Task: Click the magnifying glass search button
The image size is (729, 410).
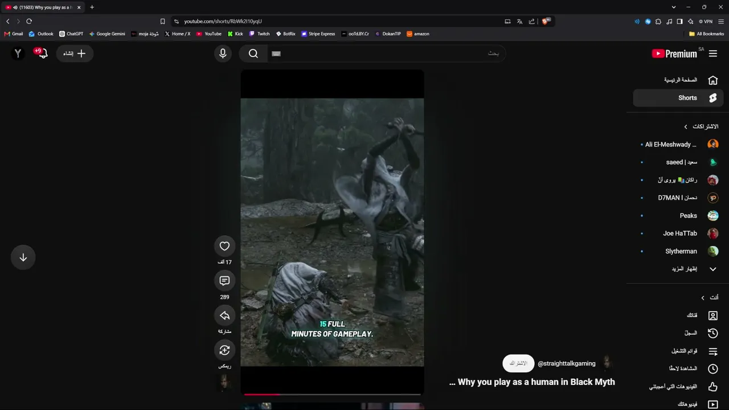Action: point(253,54)
